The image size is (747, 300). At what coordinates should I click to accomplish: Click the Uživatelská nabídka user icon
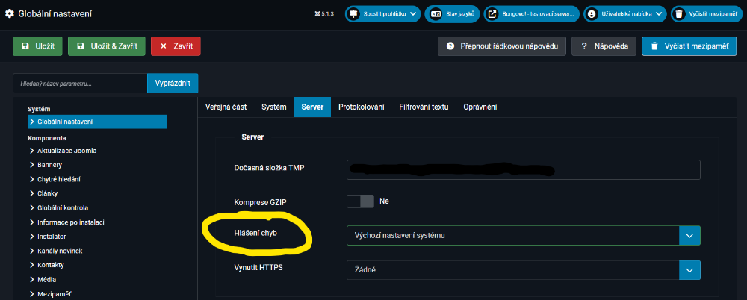tap(592, 14)
